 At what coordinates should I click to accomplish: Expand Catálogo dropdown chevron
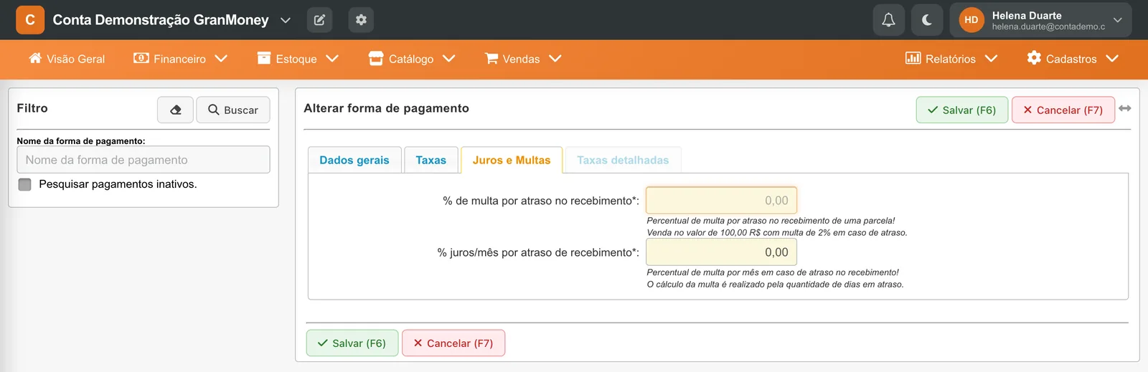point(449,59)
